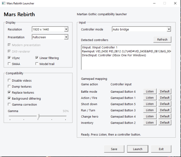Viewport: 181px width, 157px height.
Task: Reset Battle mode to Default
Action: (165, 91)
